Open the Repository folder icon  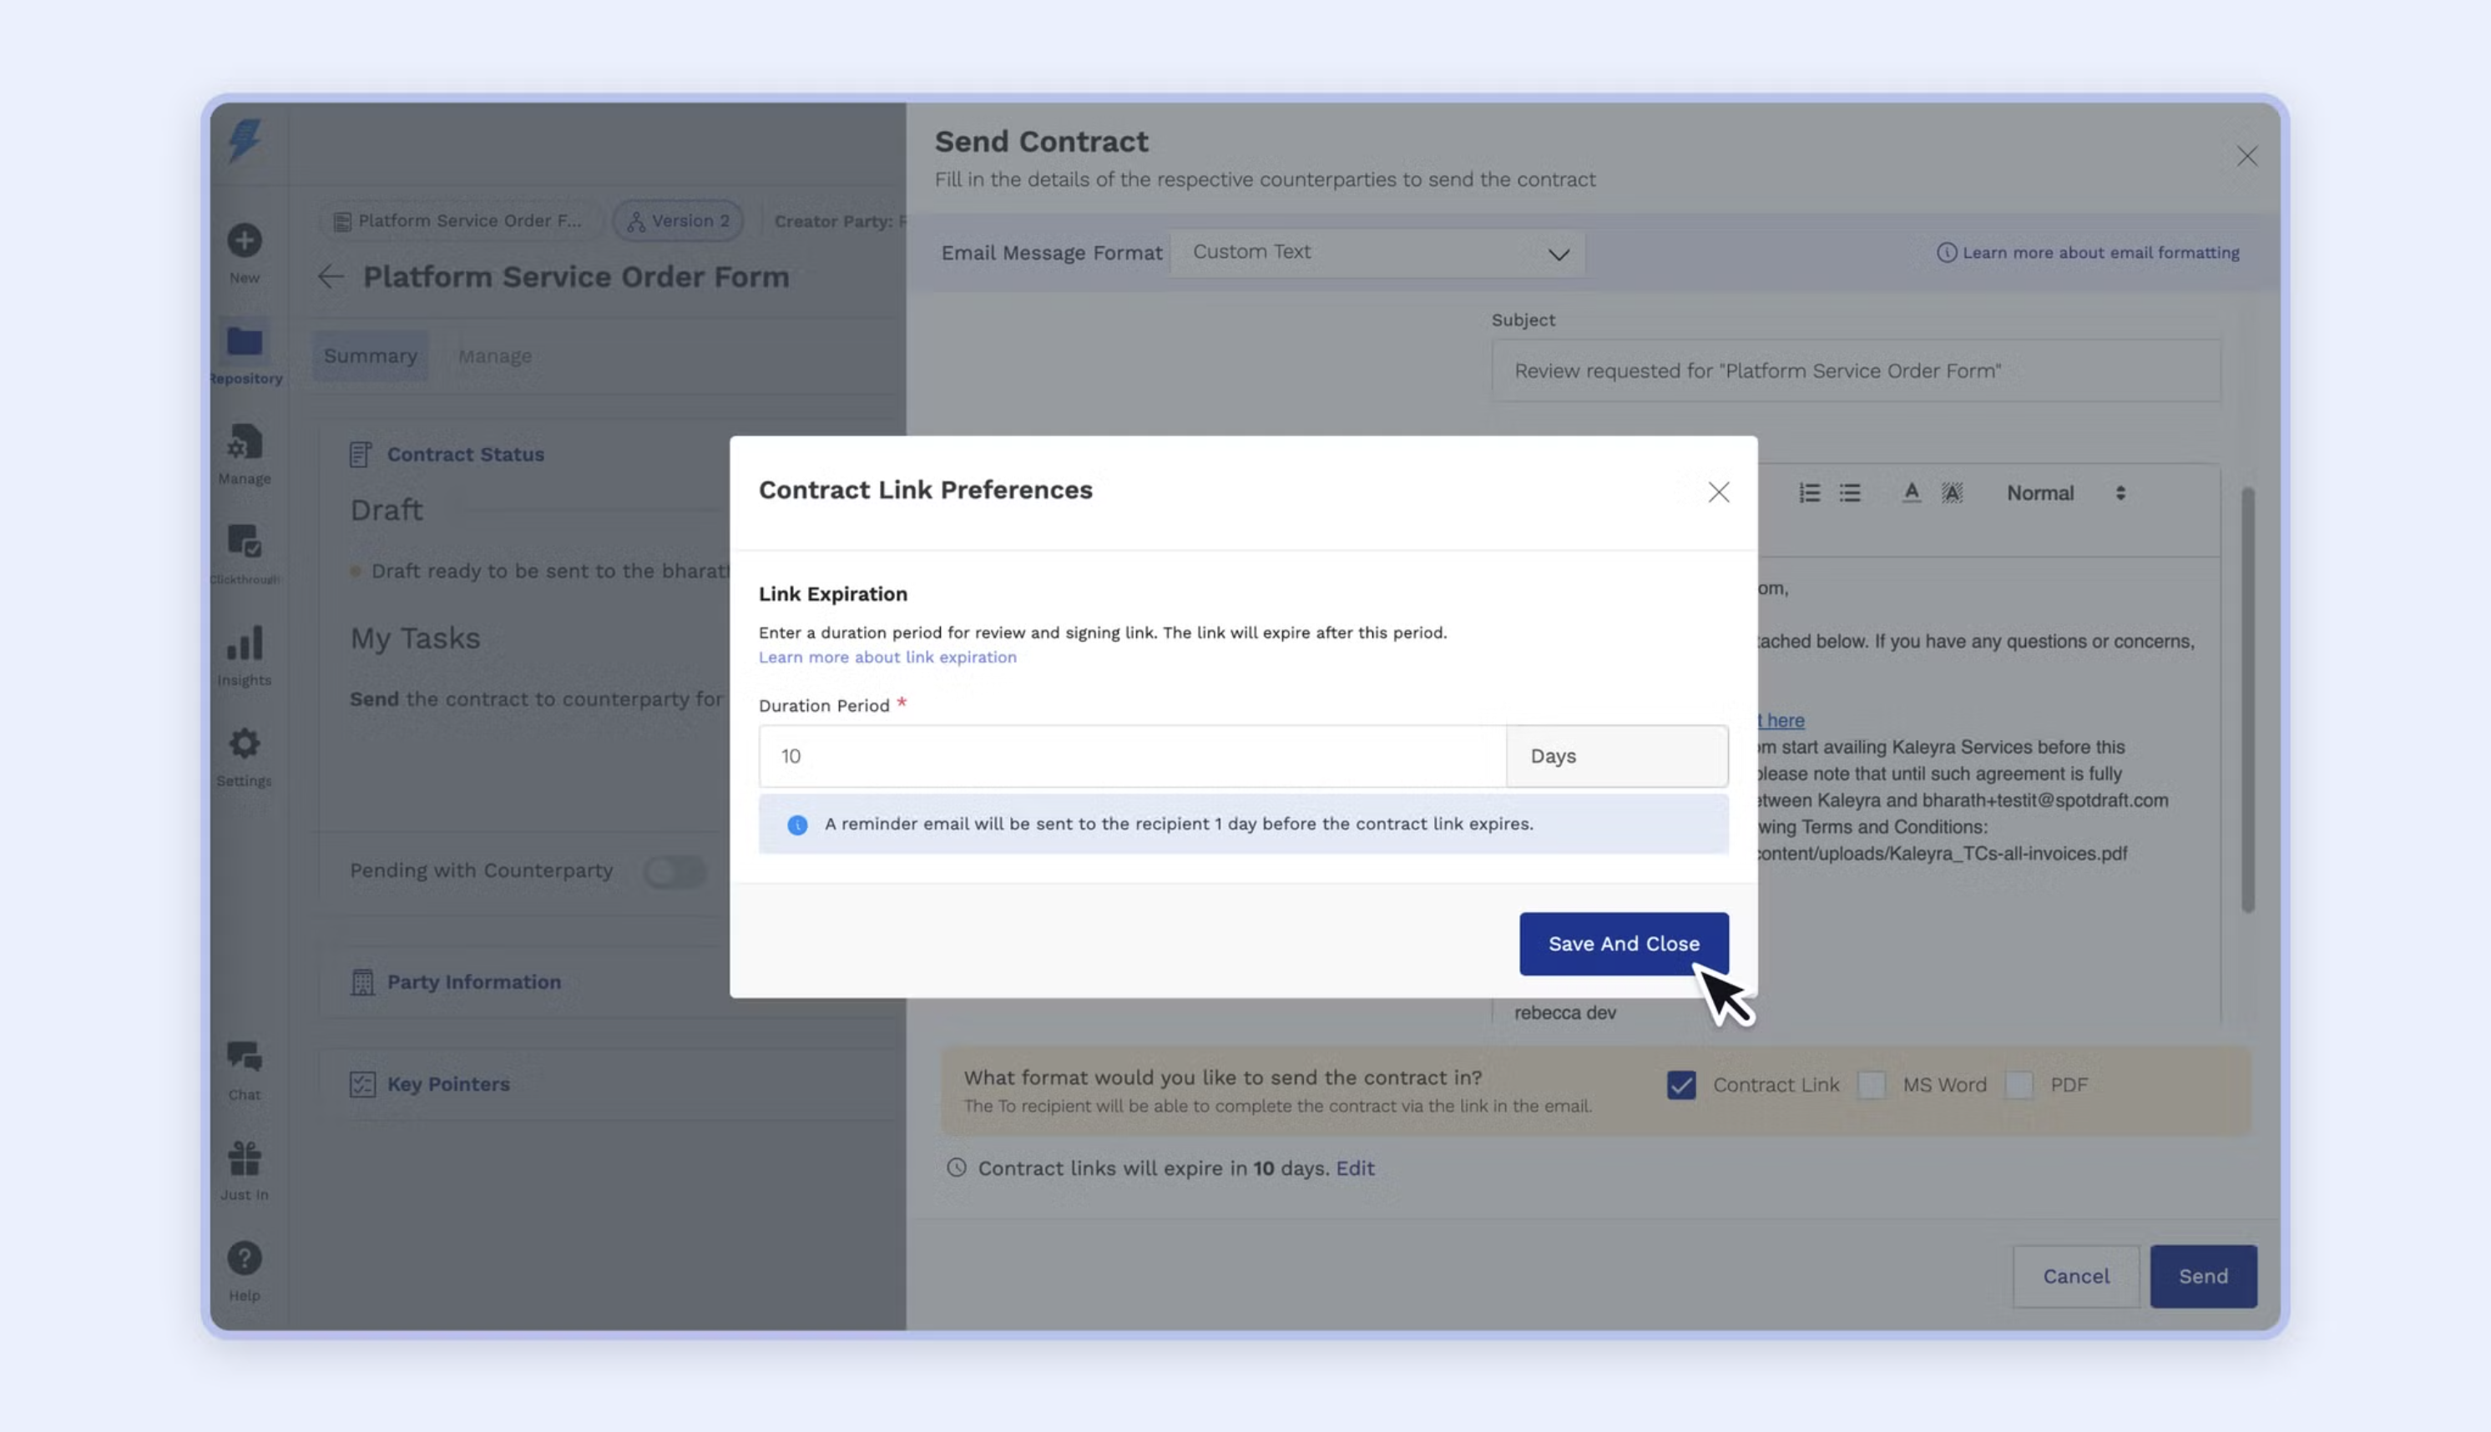[x=244, y=342]
